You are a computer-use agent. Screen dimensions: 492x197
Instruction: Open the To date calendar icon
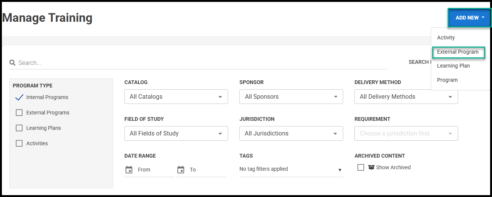pyautogui.click(x=181, y=170)
